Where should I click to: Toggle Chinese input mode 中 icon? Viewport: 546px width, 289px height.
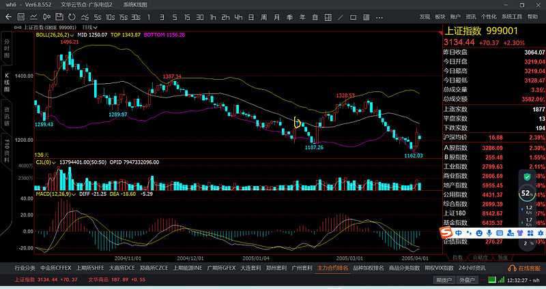(x=459, y=233)
